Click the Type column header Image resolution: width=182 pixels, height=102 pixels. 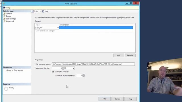[47, 25]
